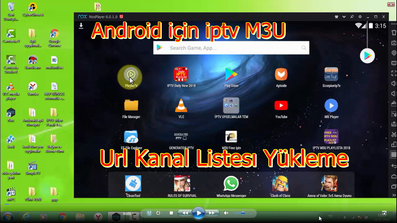Viewport: 397px width, 223px height.
Task: Click the Search Game, App field
Action: (231, 48)
